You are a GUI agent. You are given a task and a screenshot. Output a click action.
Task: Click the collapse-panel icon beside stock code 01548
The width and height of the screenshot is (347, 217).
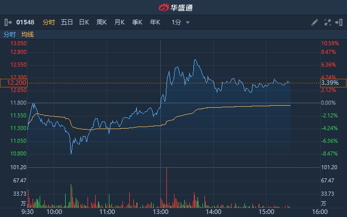pos(8,22)
